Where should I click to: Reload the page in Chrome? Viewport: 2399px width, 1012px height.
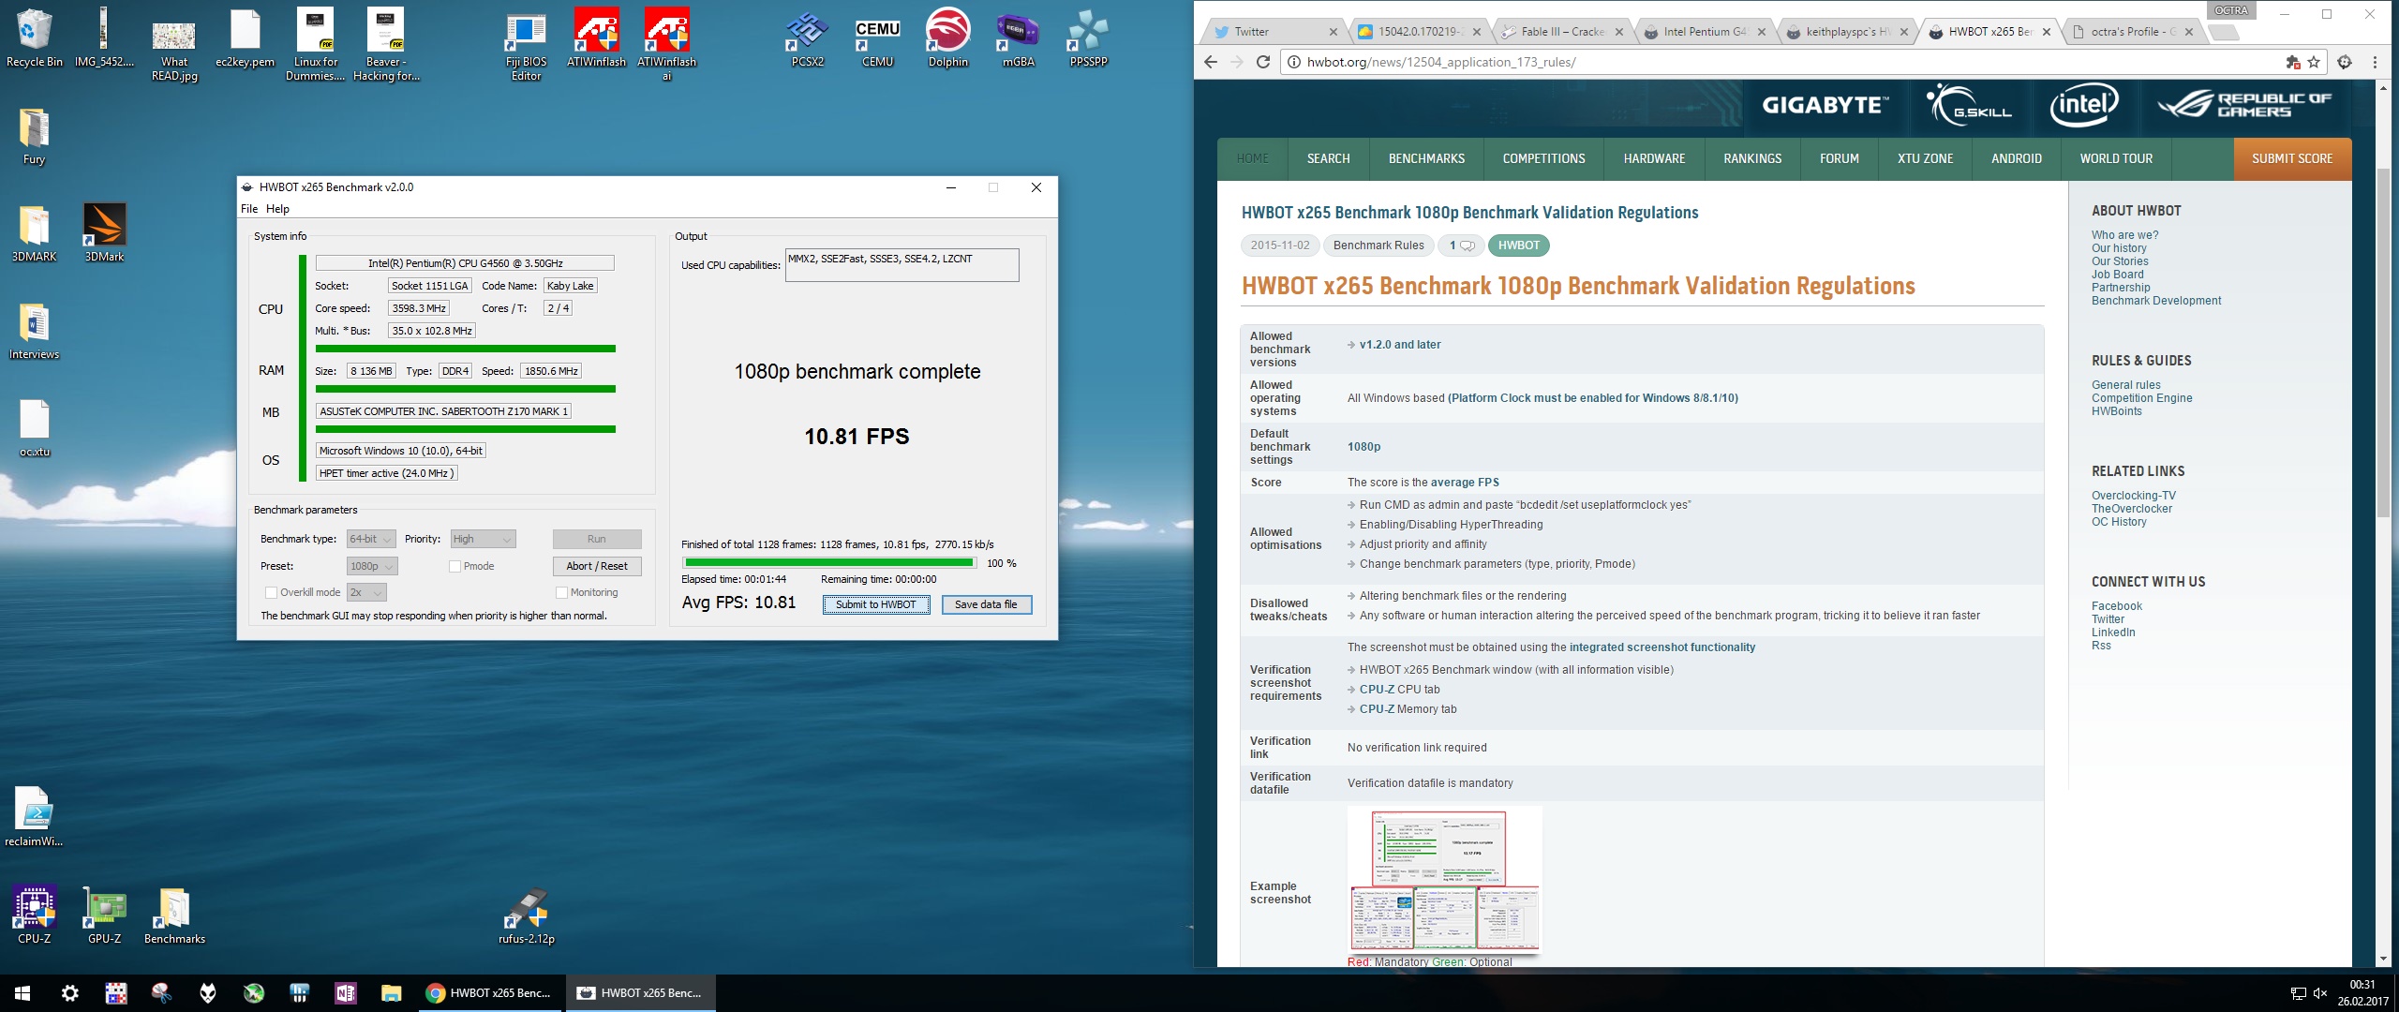pos(1262,62)
